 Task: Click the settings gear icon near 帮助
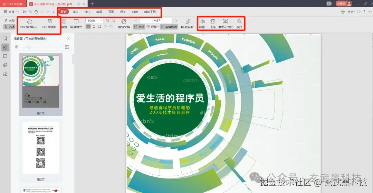point(343,12)
